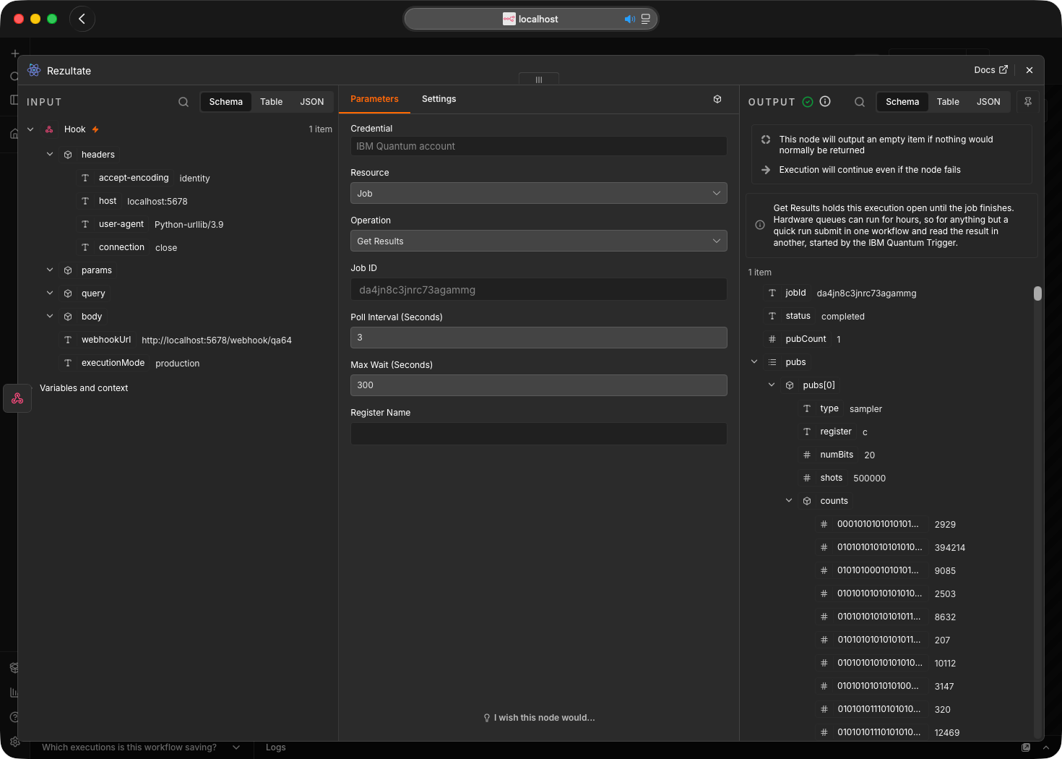Click the orange lightning trigger icon next to Hook
This screenshot has height=759, width=1062.
coord(95,129)
